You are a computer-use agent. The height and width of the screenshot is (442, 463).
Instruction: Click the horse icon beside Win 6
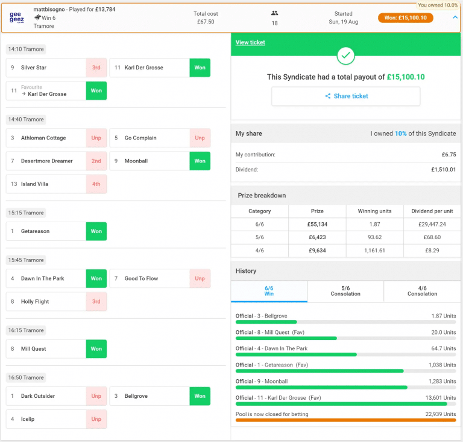37,18
